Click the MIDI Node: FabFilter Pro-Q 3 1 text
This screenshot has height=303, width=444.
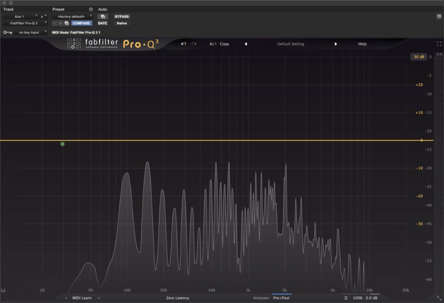point(76,32)
